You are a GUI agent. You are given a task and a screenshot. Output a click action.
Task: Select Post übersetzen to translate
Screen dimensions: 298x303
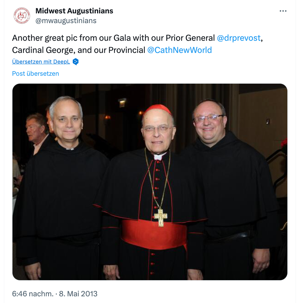pos(36,74)
